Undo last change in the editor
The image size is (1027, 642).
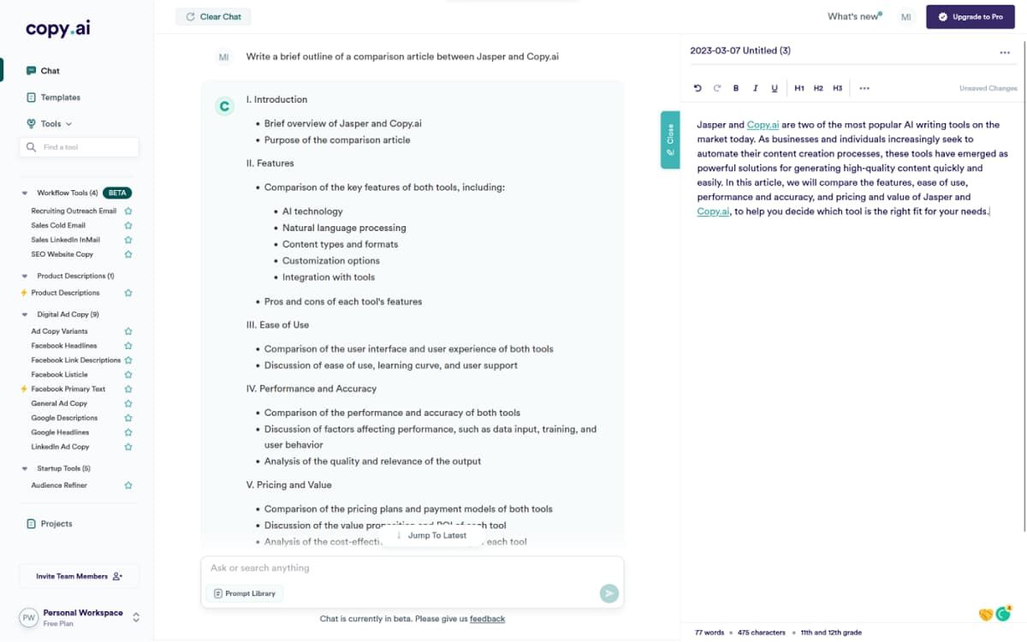point(698,87)
